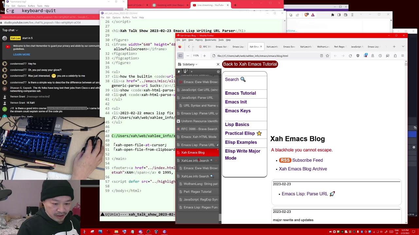Viewport: 419px width, 235px height.
Task: Click the Brave shield icon in background window
Action: (307, 15)
